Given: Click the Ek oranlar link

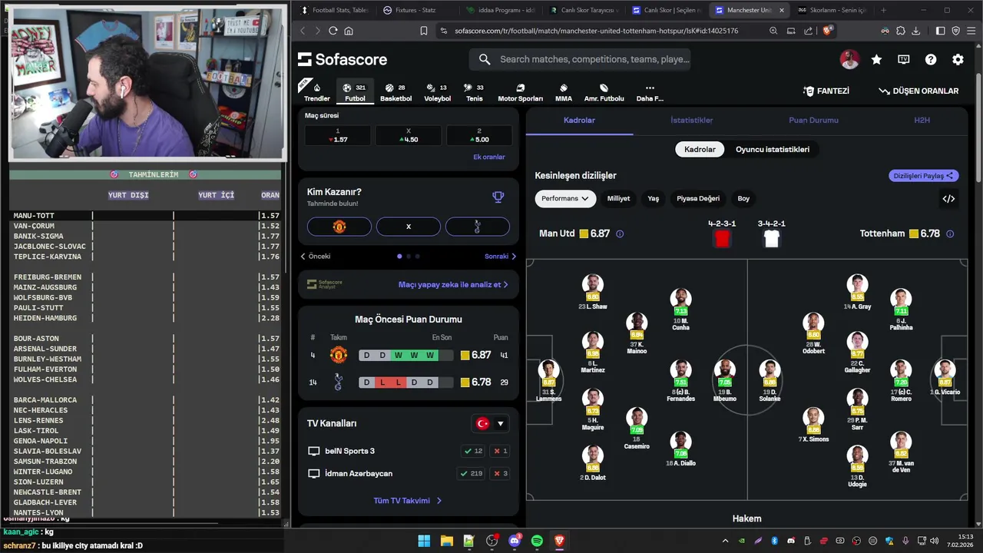Looking at the screenshot, I should (x=489, y=157).
